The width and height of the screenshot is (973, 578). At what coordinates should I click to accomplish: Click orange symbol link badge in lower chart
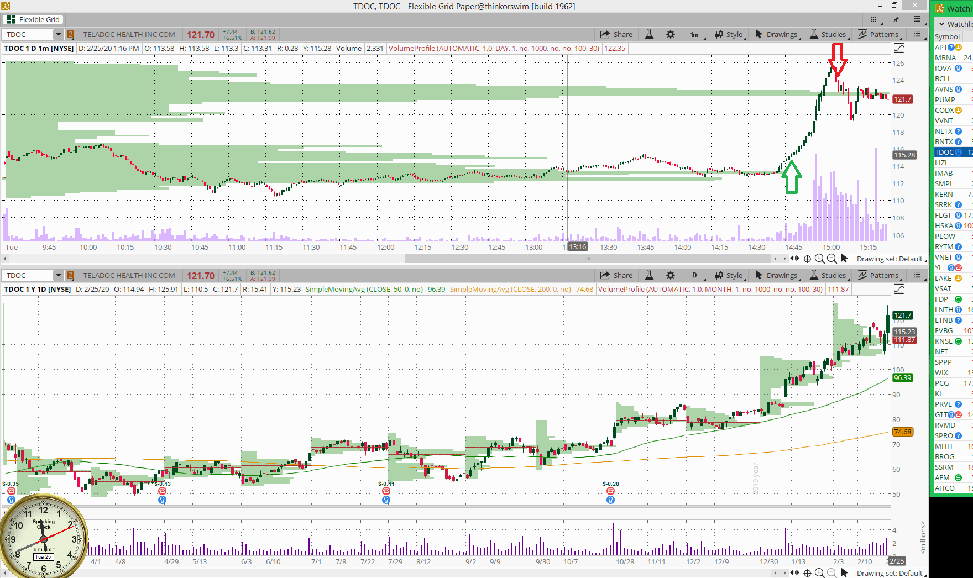tap(70, 275)
